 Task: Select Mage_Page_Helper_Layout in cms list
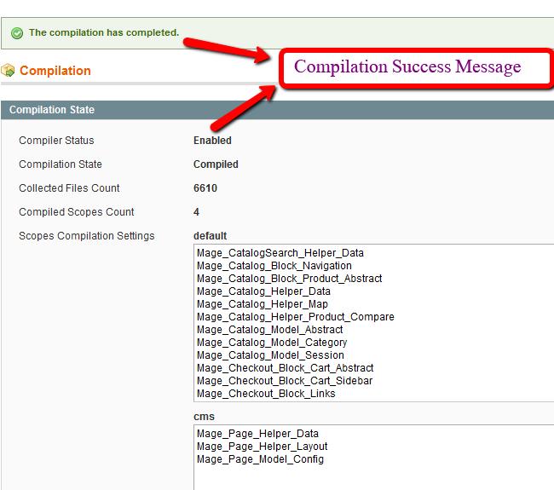click(x=263, y=447)
